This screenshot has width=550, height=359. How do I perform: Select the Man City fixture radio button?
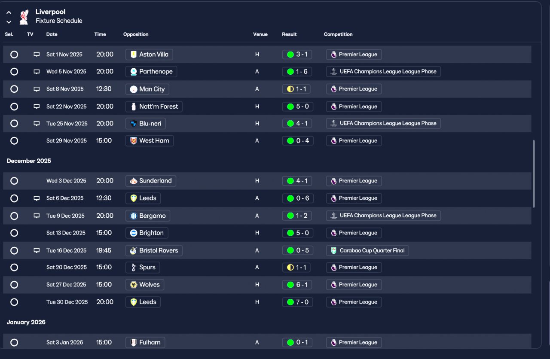click(x=14, y=89)
